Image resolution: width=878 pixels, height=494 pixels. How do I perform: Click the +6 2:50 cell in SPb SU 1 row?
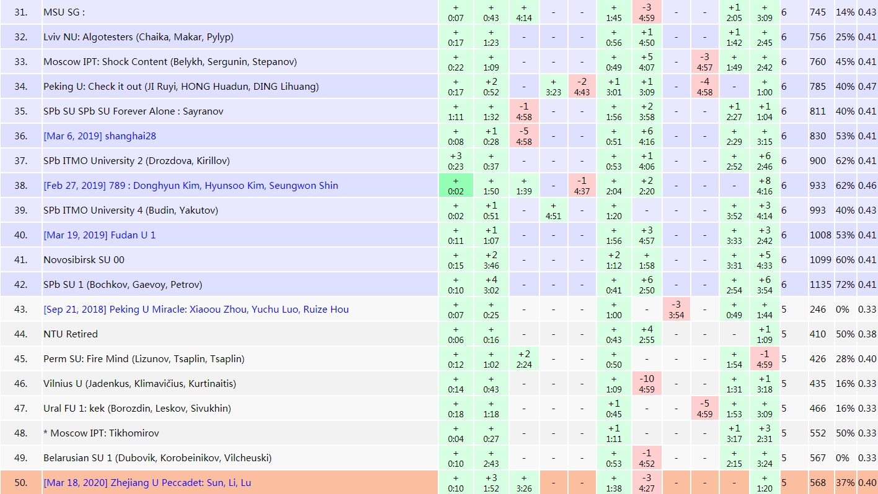(647, 285)
